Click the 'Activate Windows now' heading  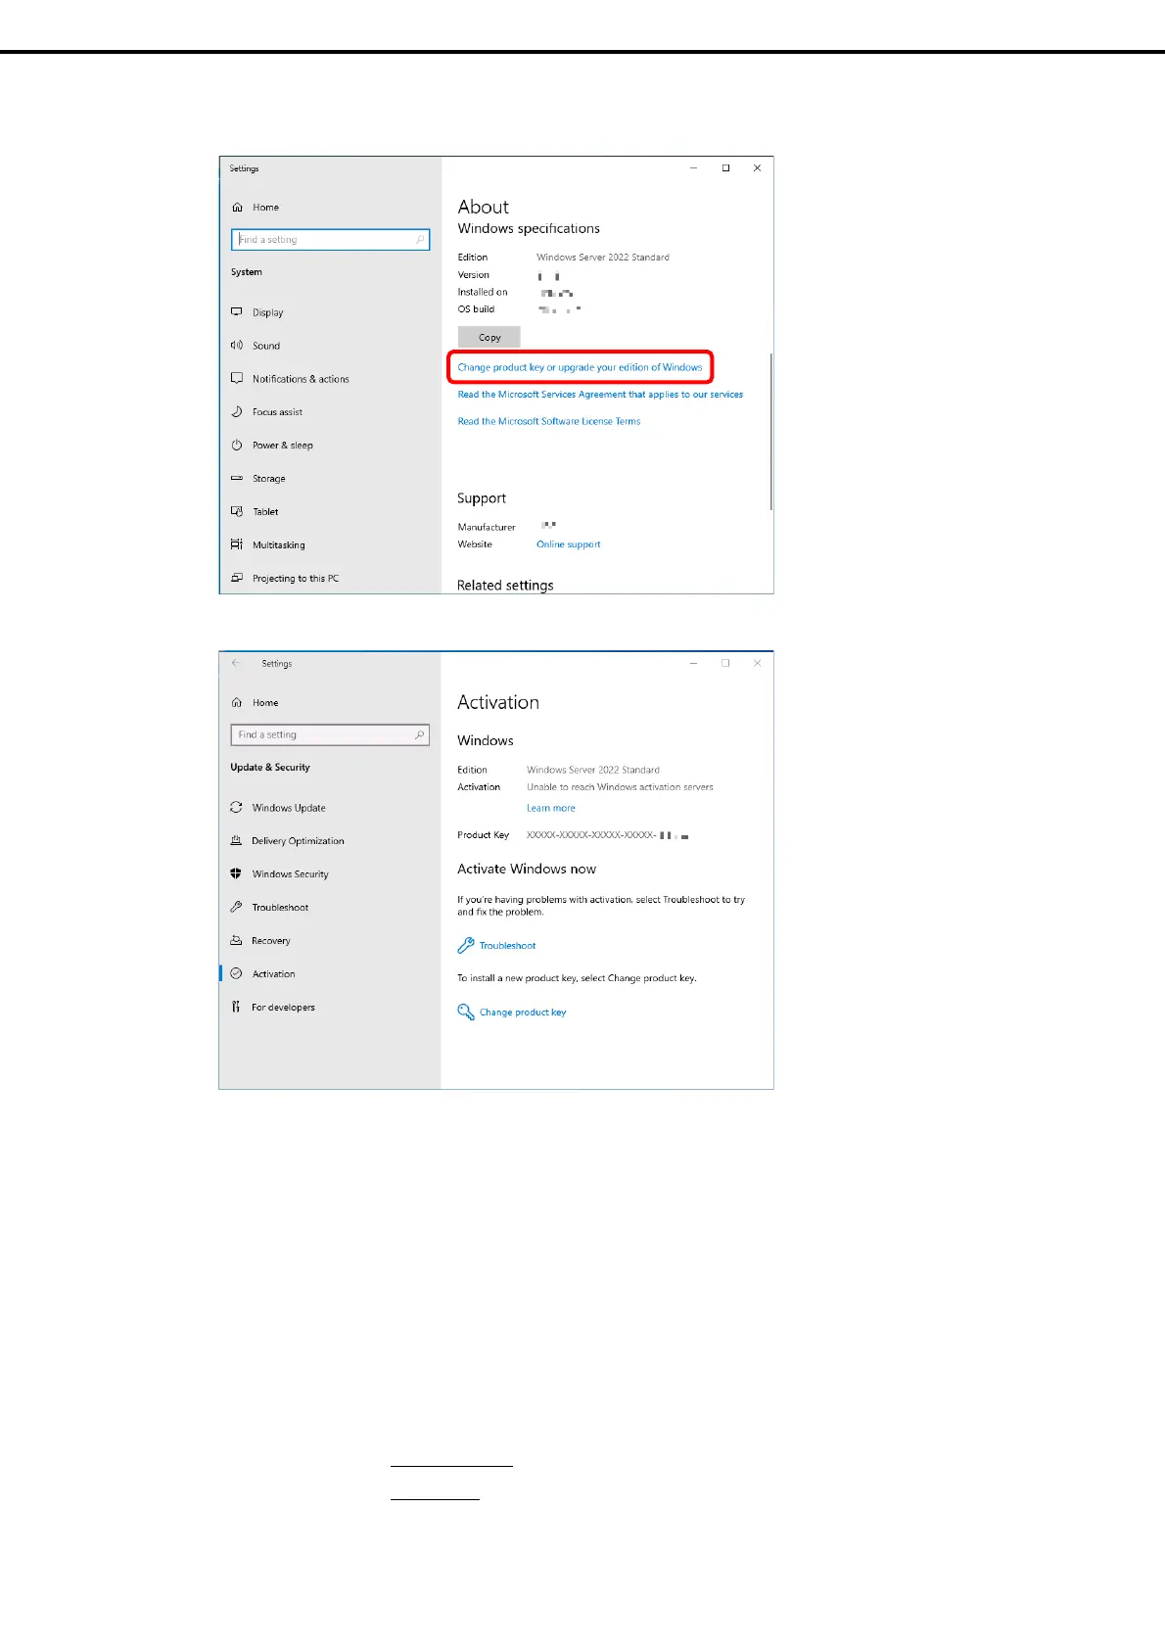[527, 869]
